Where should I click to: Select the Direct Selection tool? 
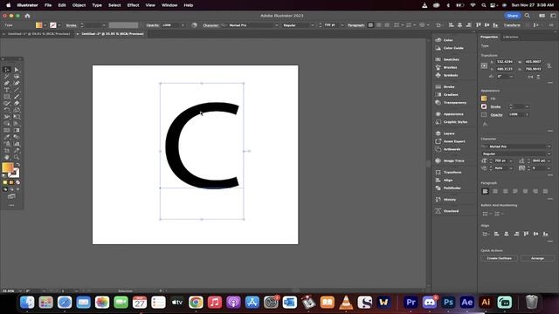[x=17, y=70]
